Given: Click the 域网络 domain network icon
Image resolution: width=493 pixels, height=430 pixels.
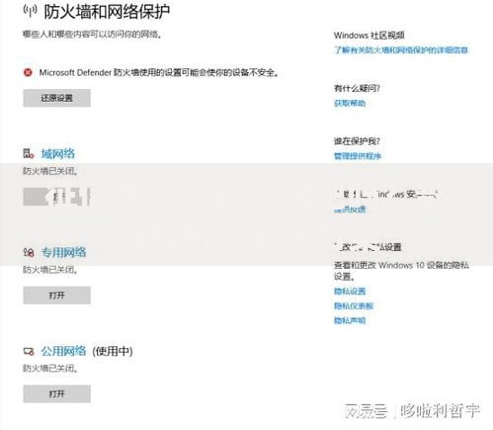Looking at the screenshot, I should 29,153.
